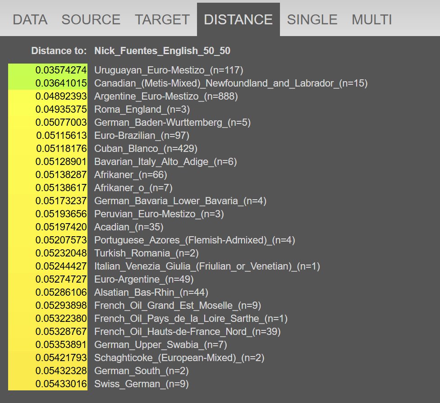Select the Euro-Brazilian_(n=97) row

coord(142,136)
